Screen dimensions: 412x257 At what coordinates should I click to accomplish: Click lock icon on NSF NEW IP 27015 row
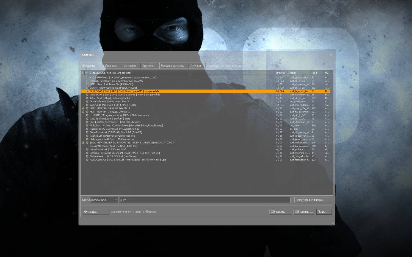tap(83, 108)
